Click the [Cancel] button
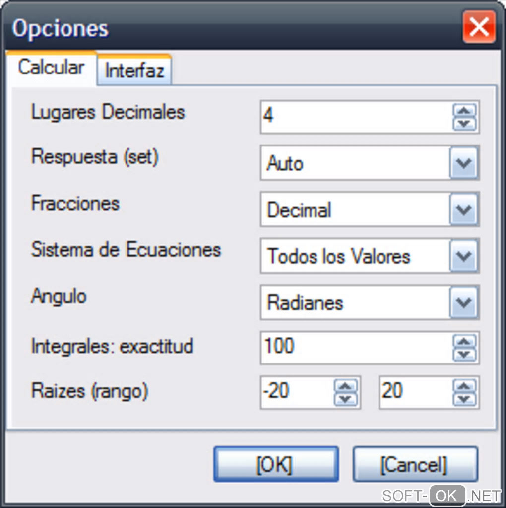The width and height of the screenshot is (506, 508). pyautogui.click(x=415, y=465)
